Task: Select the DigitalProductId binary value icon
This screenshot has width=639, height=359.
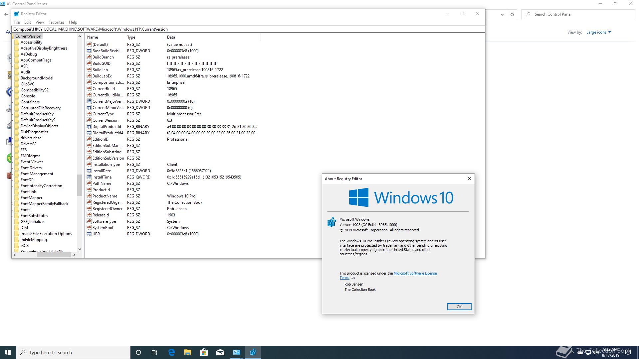Action: [89, 126]
